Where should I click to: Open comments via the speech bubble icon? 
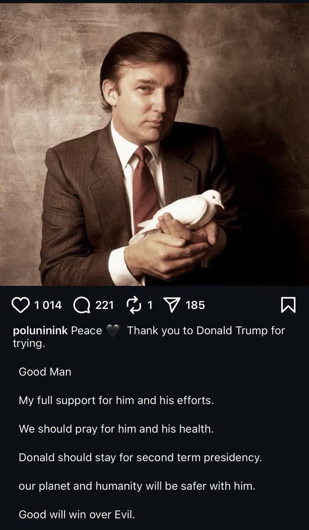pyautogui.click(x=81, y=305)
